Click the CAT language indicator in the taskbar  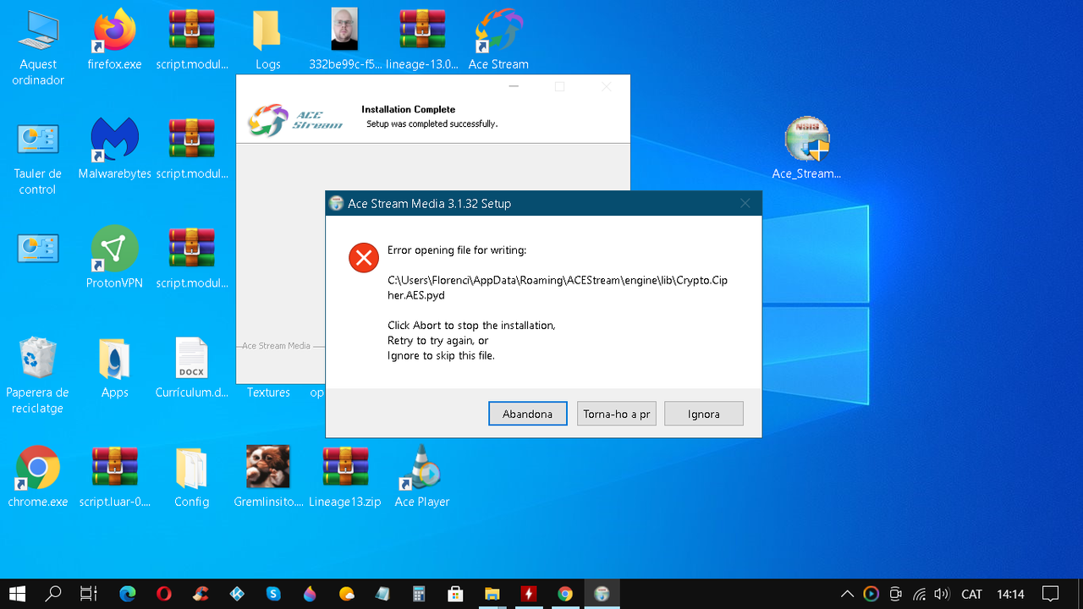pyautogui.click(x=972, y=594)
